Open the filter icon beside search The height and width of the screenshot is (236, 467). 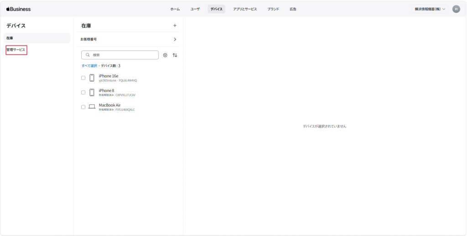tap(165, 55)
